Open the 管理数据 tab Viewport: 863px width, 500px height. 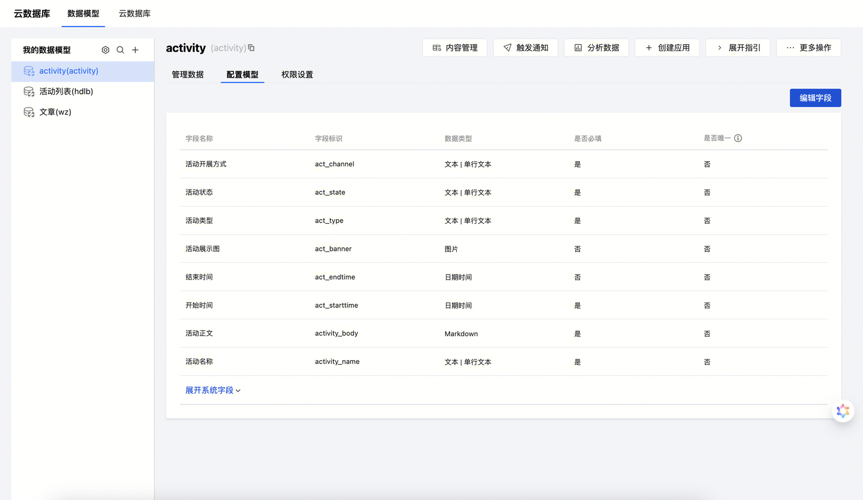(x=188, y=75)
